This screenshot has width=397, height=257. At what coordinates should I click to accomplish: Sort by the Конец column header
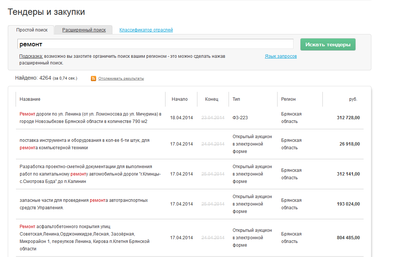pos(211,99)
